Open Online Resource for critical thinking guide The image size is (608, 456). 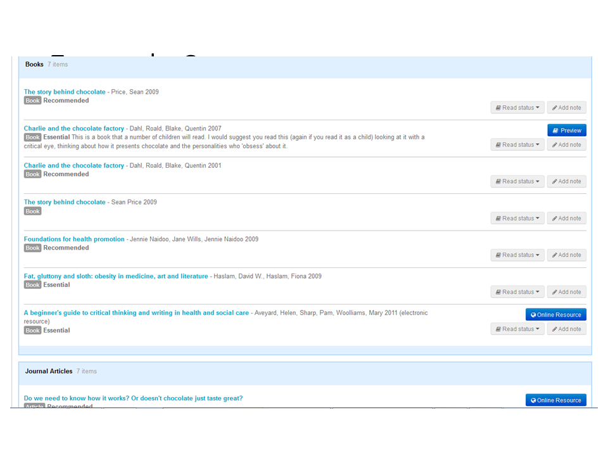[555, 315]
